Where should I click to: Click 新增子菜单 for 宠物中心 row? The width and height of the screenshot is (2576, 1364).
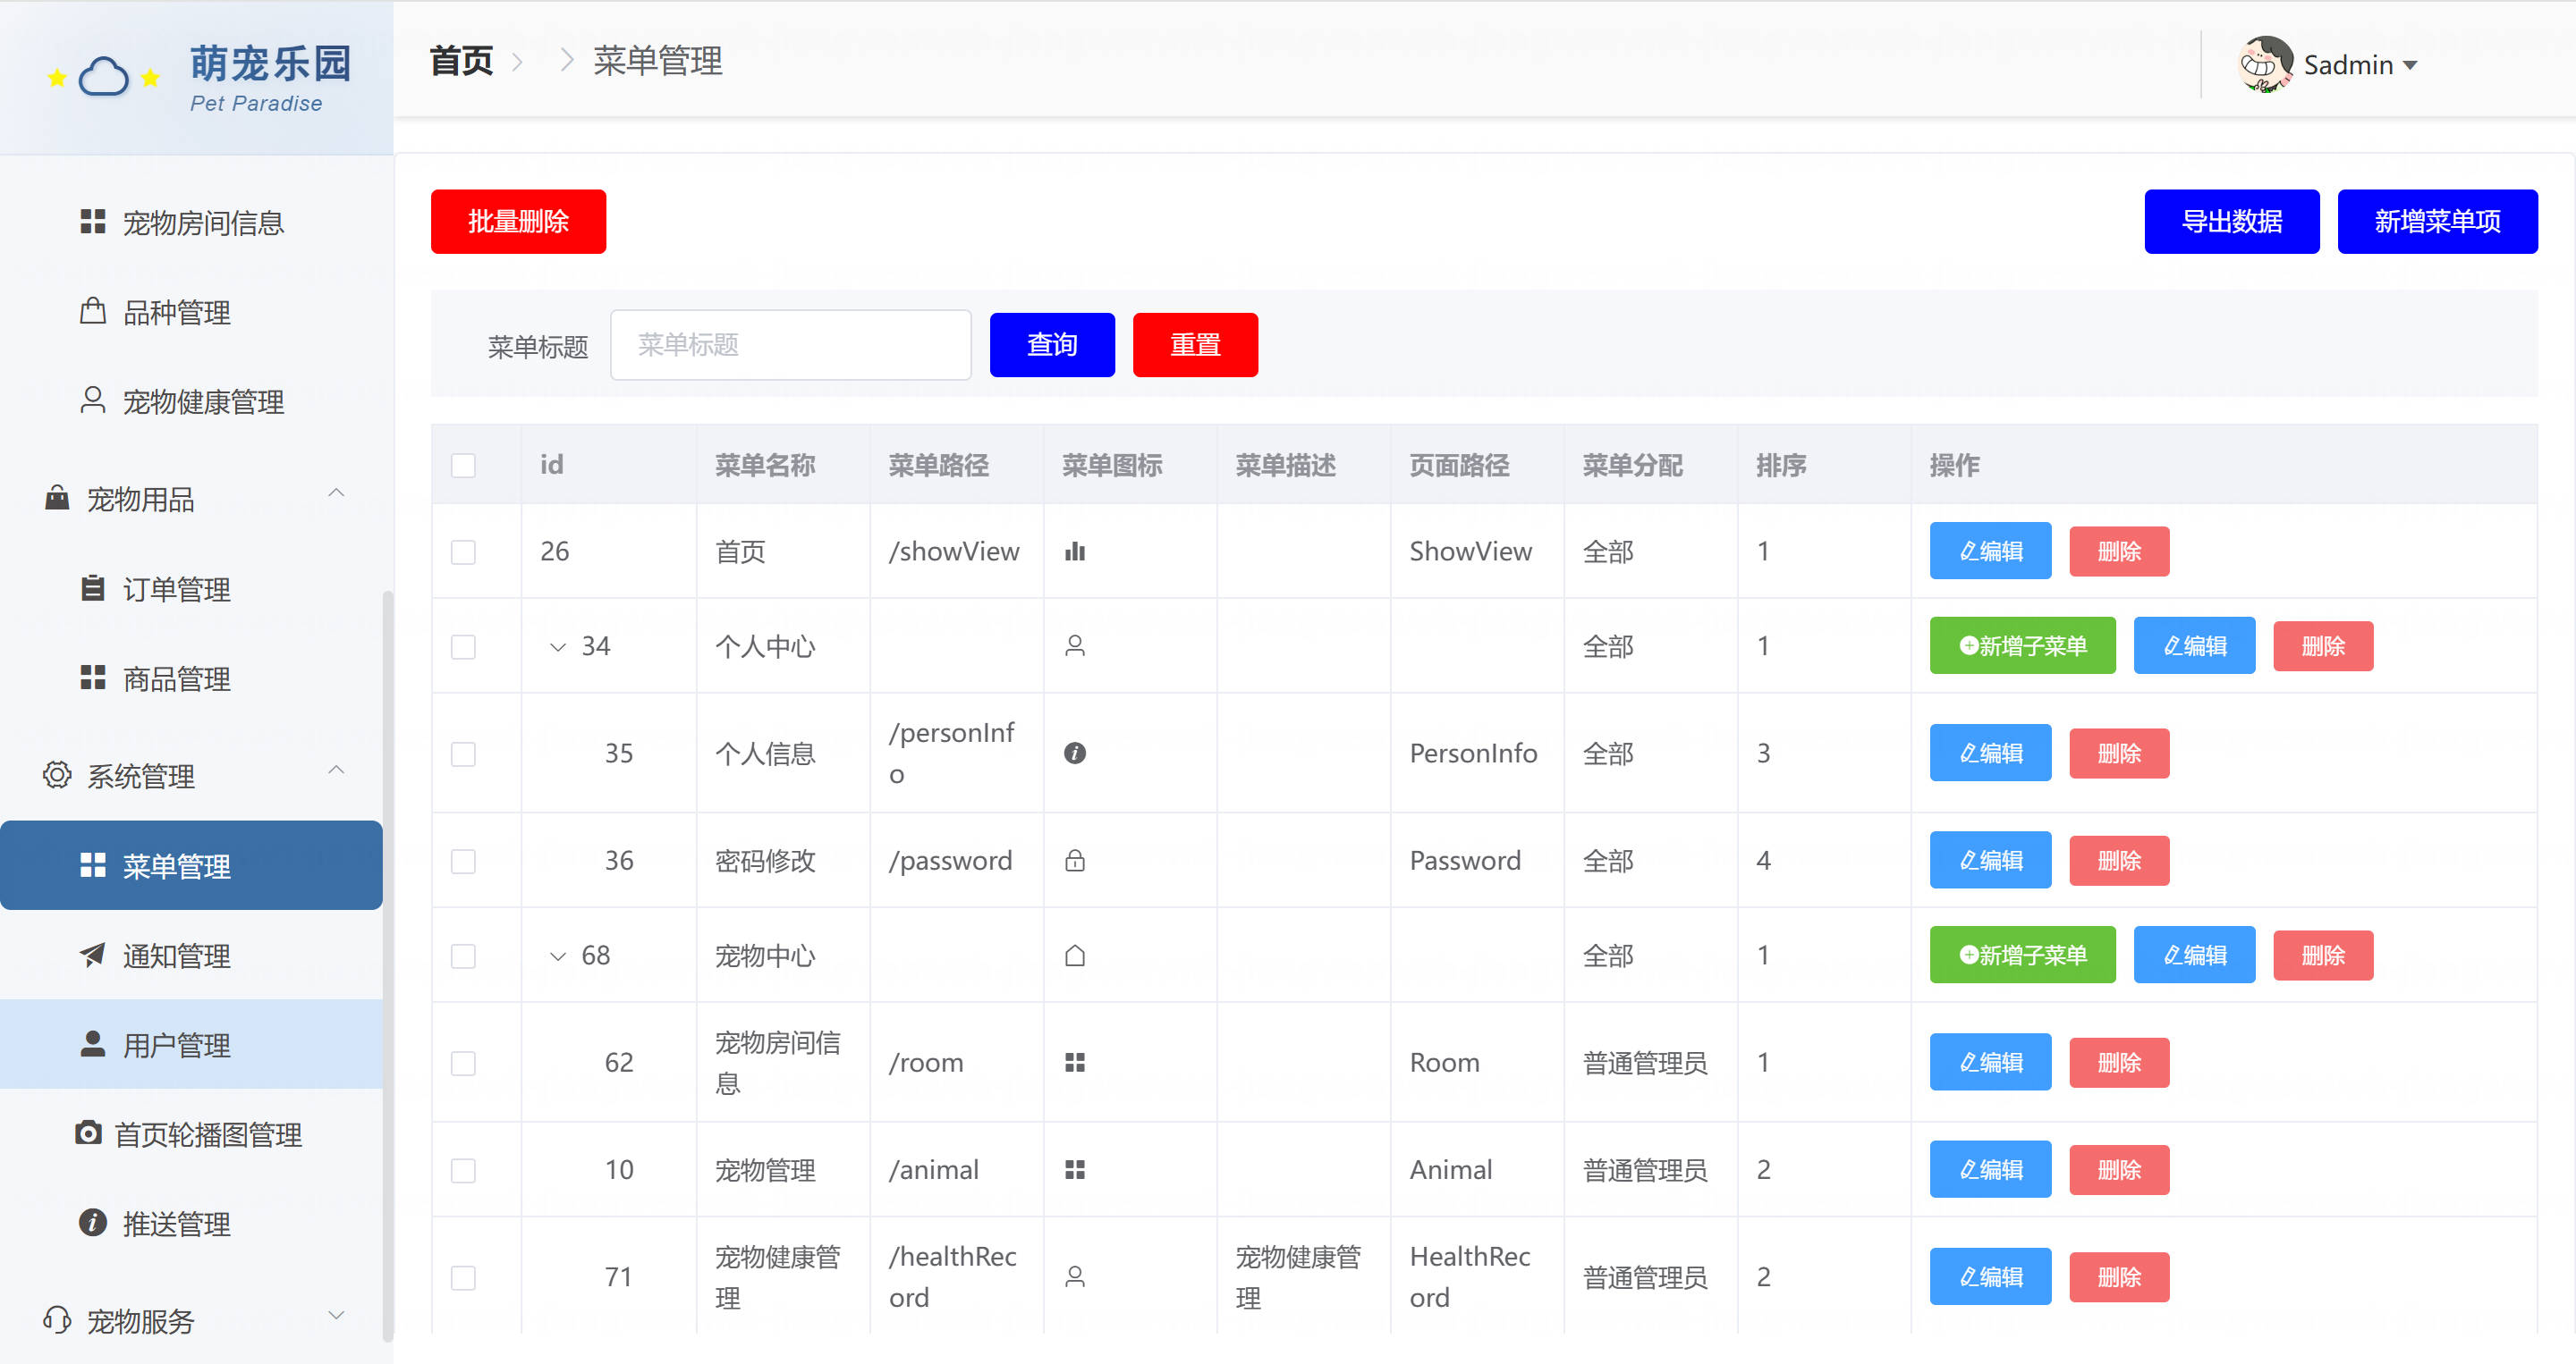point(2022,955)
